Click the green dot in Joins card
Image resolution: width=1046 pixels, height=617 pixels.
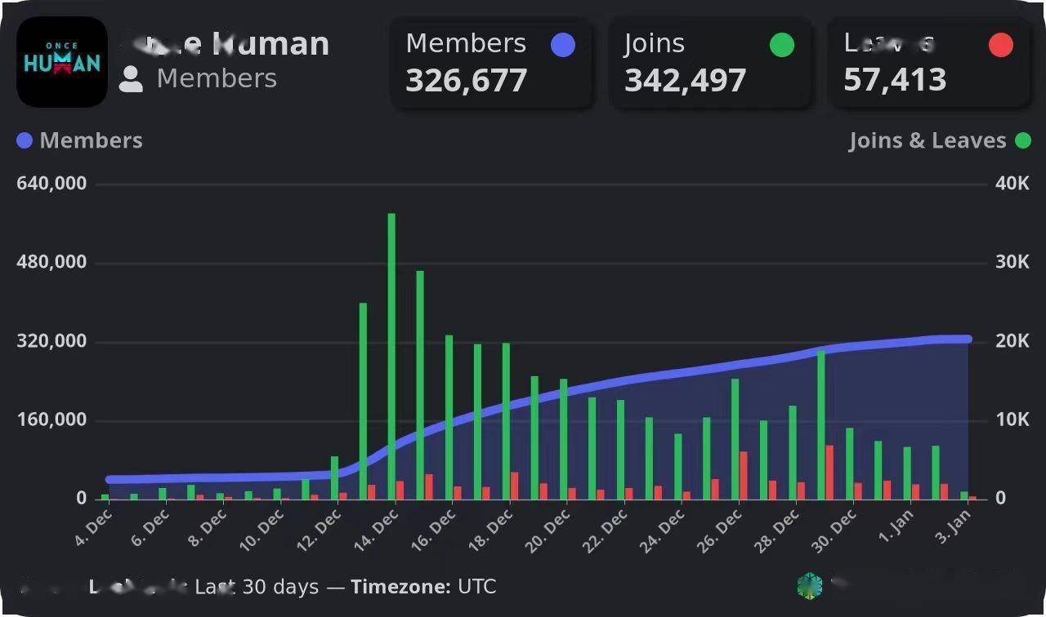[782, 45]
